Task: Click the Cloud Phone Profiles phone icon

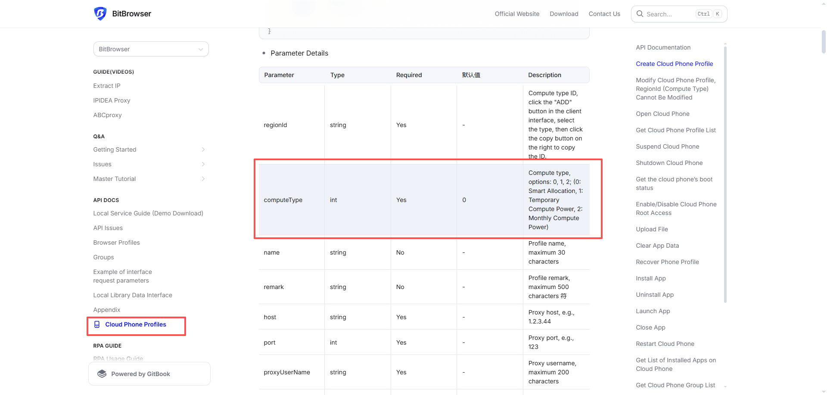Action: point(97,324)
